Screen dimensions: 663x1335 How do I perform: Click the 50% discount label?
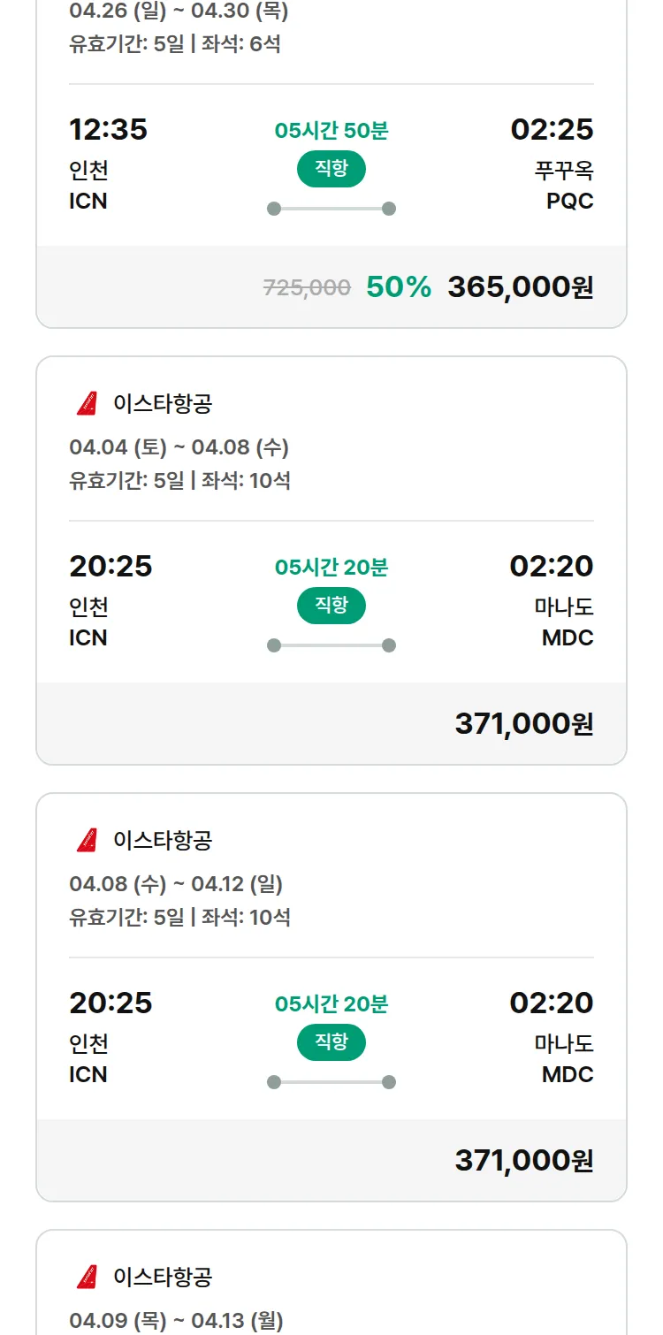click(399, 287)
